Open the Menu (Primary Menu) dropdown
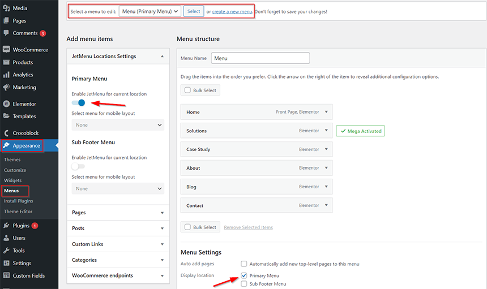487x289 pixels. pos(149,11)
